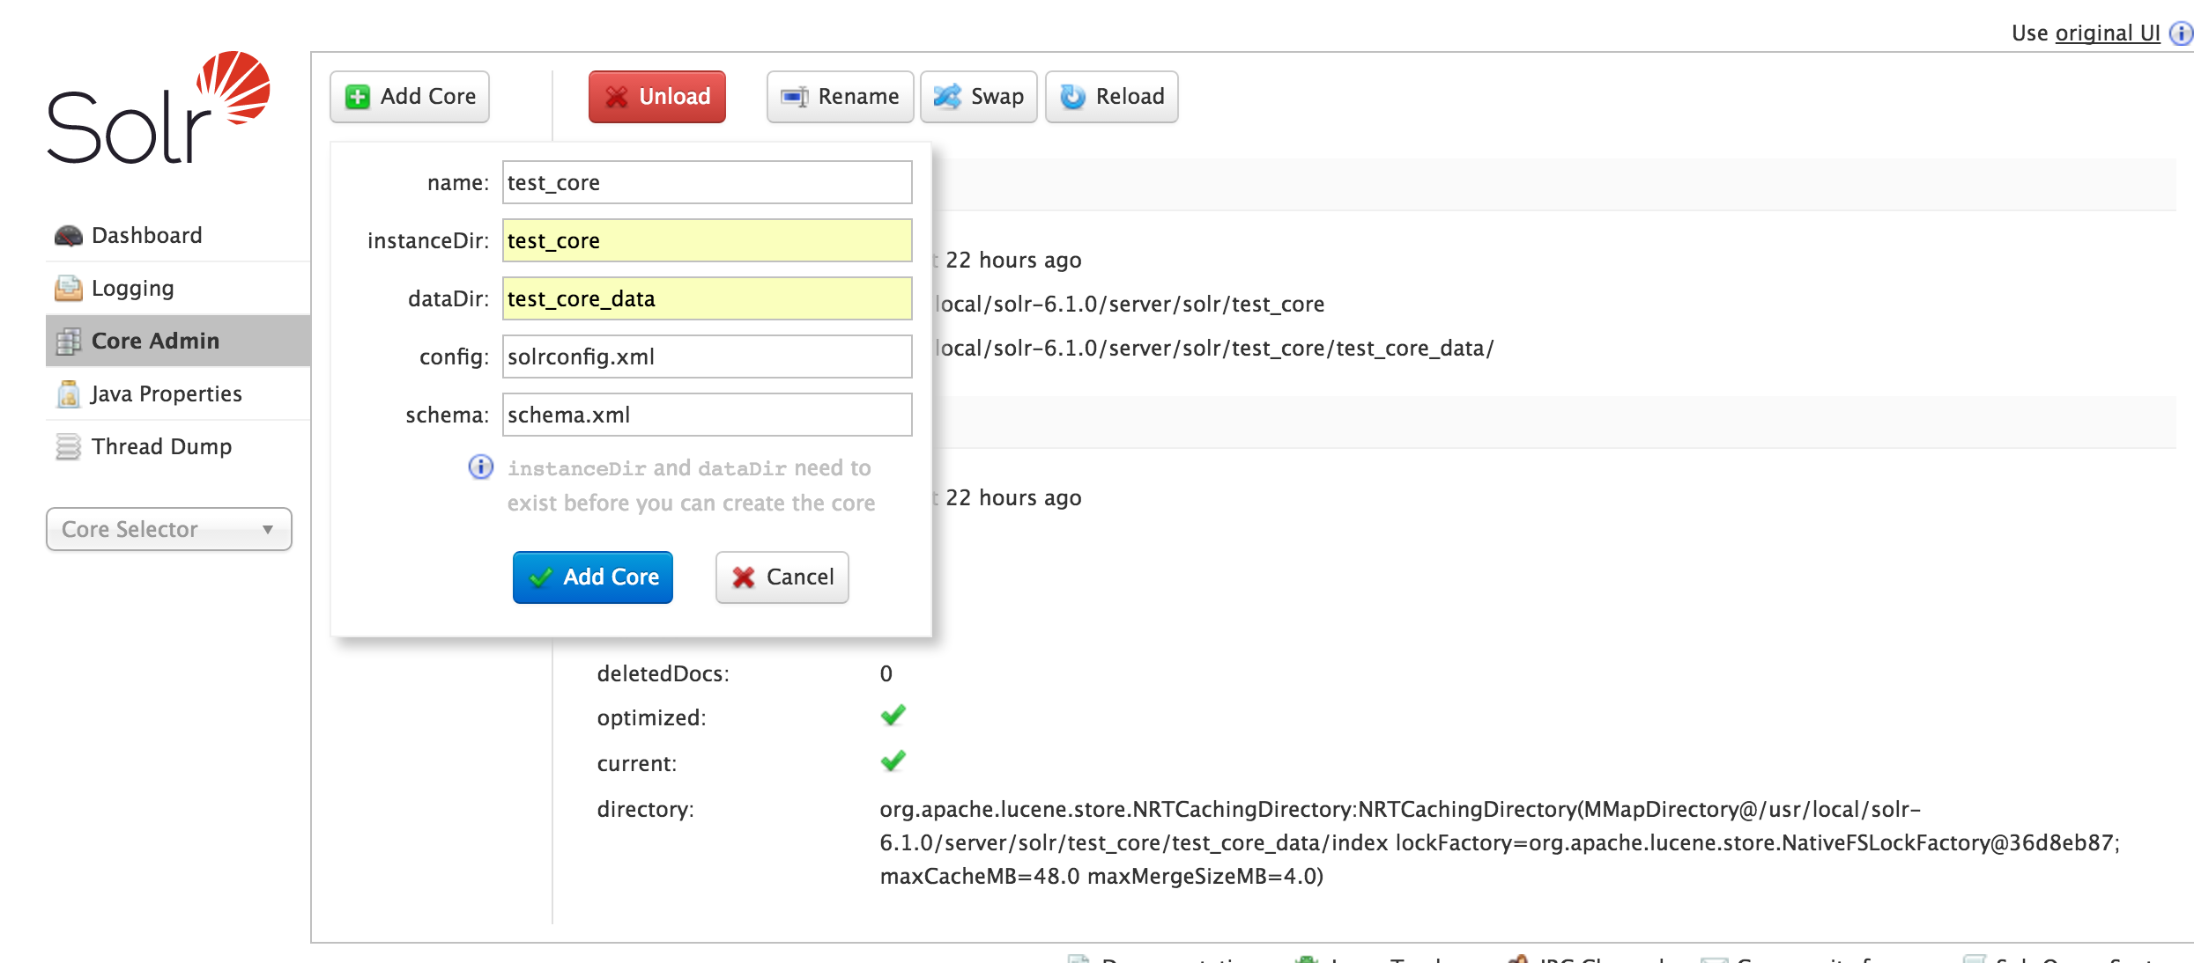Click the Rename core button
Viewport: 2194px width, 963px height.
coord(840,97)
